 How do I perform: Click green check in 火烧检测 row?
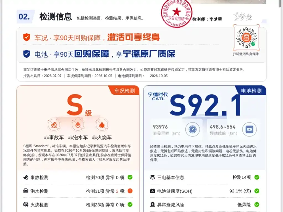point(130,205)
